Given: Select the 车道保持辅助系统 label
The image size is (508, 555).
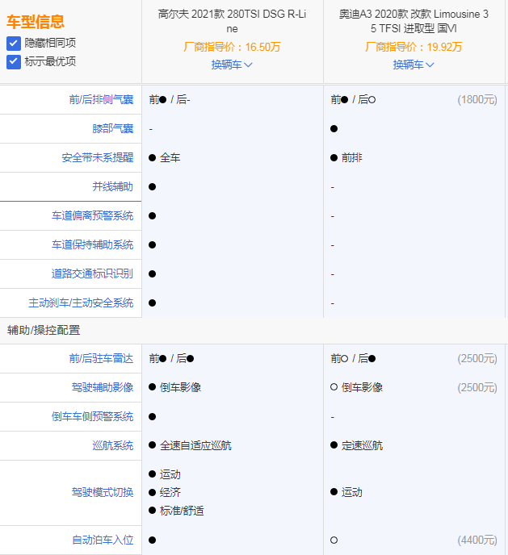Looking at the screenshot, I should point(93,245).
